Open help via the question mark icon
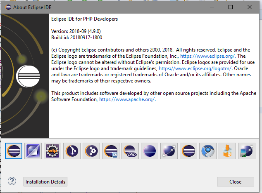 tap(12, 181)
